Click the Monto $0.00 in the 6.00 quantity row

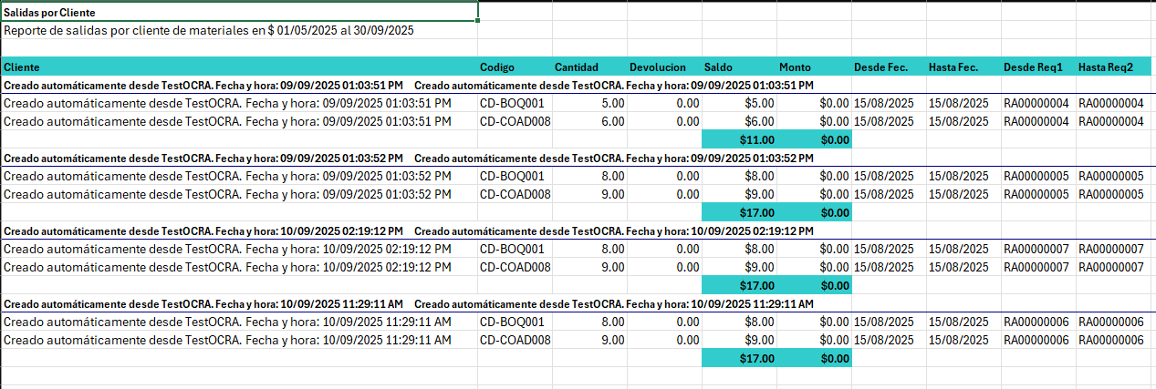click(814, 121)
